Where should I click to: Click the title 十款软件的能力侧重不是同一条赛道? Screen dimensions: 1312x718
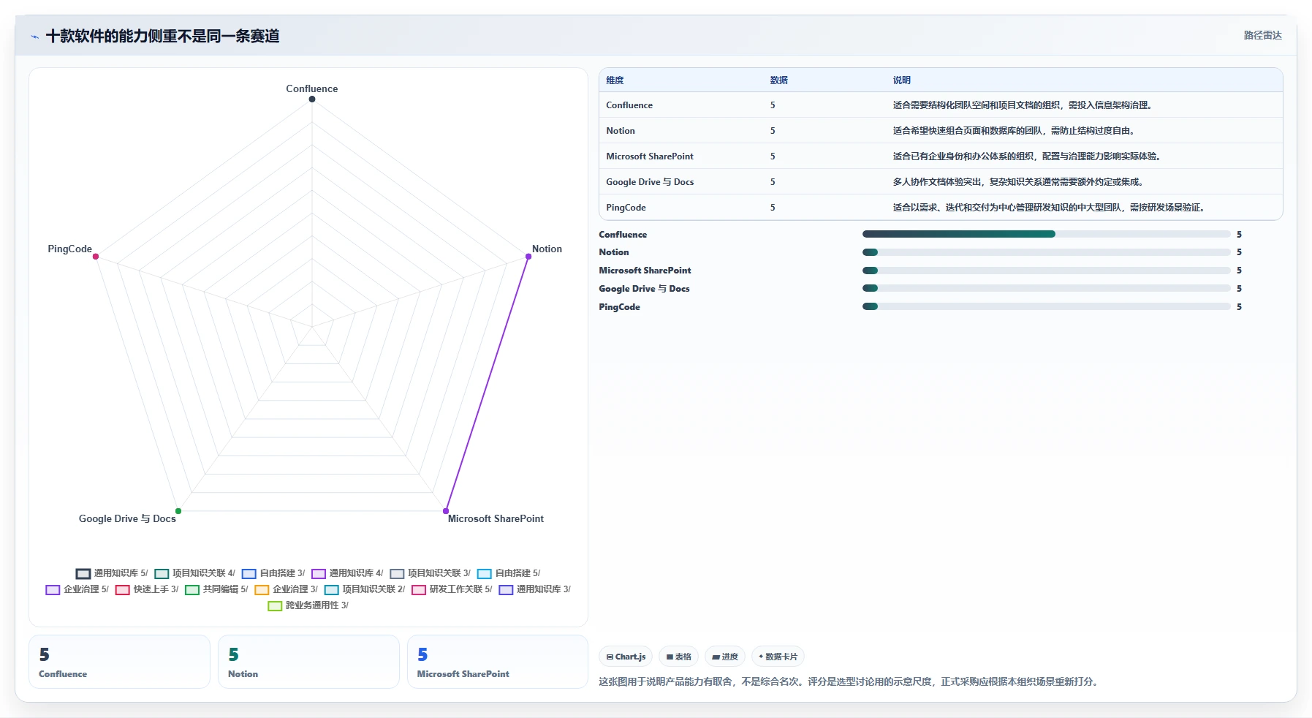(163, 36)
